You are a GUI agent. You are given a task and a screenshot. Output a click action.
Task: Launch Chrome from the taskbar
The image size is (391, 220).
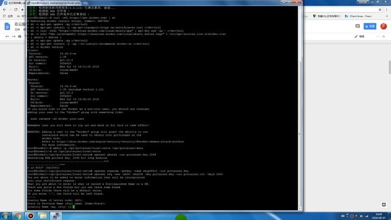(x=18, y=216)
